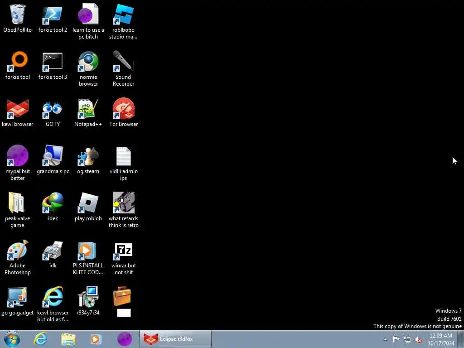Open the clock showing 12:09 AM
The image size is (464, 348).
(441, 339)
